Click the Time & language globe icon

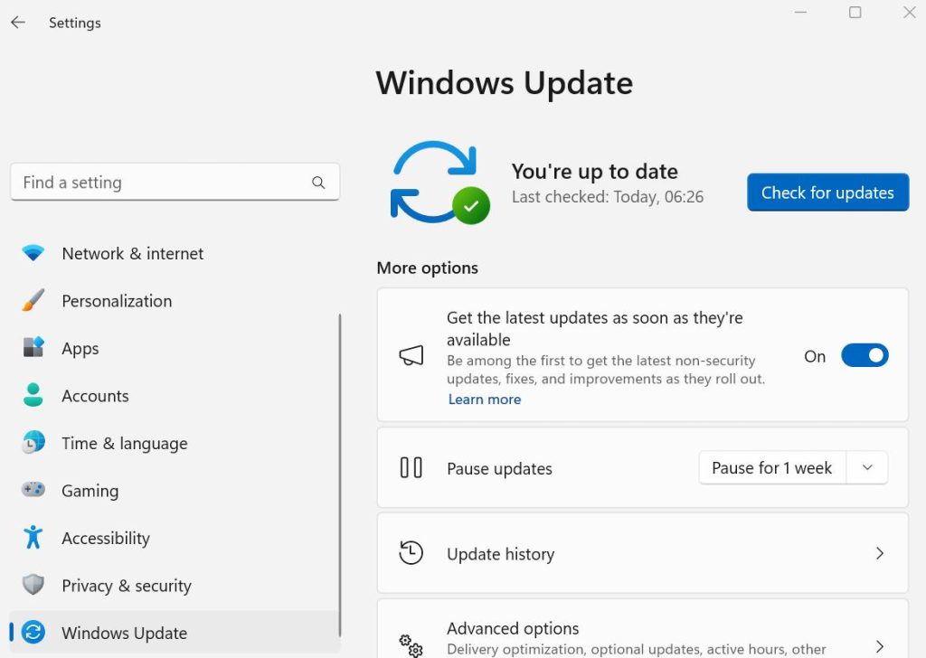click(x=33, y=443)
